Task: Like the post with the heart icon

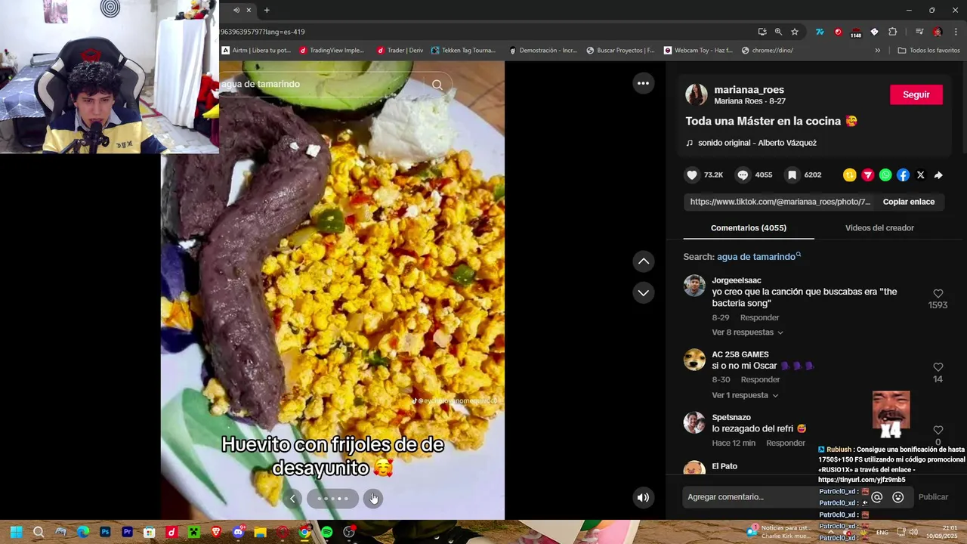Action: coord(692,175)
